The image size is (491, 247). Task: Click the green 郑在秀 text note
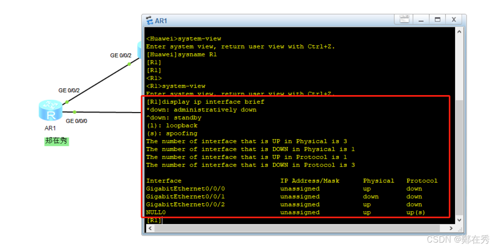56,141
